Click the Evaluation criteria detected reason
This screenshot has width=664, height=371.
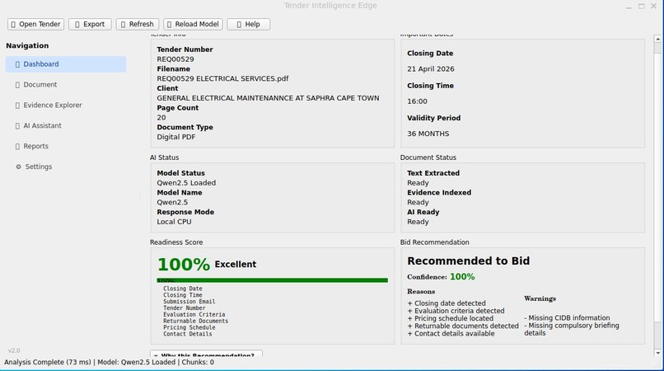tap(456, 311)
